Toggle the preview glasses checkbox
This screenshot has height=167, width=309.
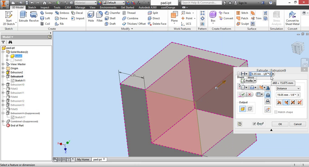tap(254, 124)
